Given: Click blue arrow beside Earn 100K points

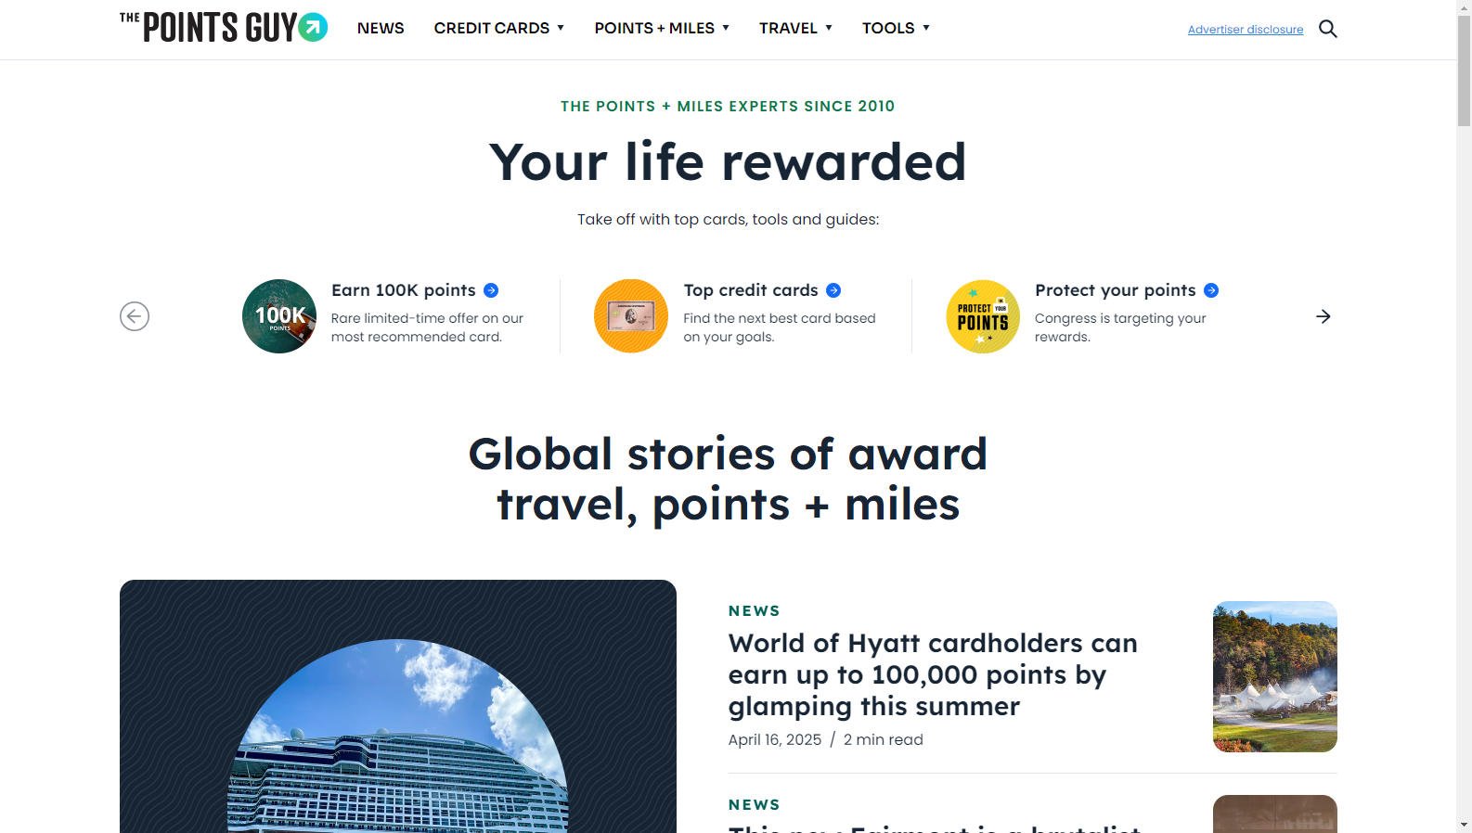Looking at the screenshot, I should (491, 290).
